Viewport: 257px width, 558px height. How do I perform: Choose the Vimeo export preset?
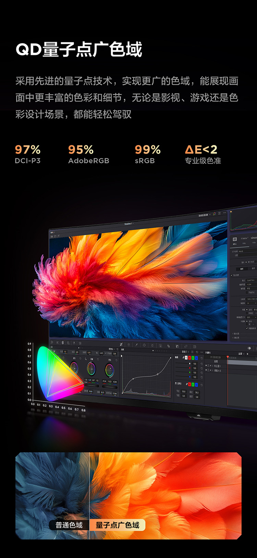click(x=254, y=238)
